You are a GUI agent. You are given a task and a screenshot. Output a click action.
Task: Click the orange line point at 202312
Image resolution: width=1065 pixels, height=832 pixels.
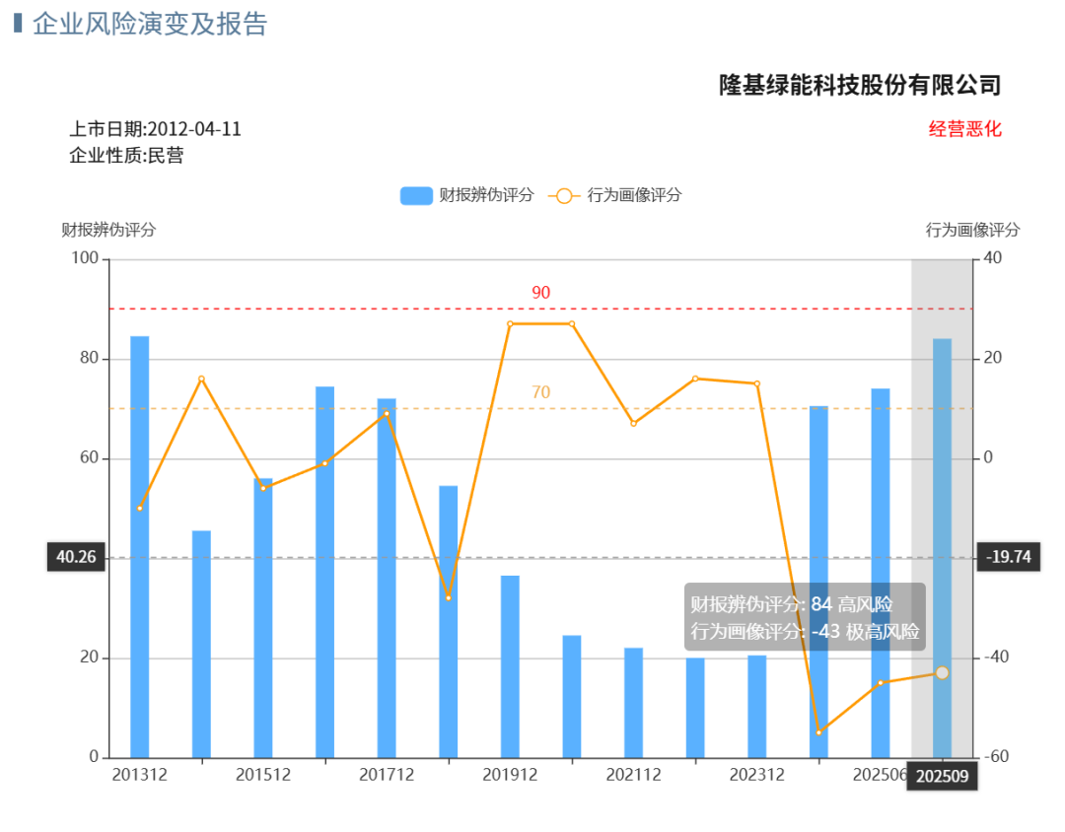click(x=757, y=383)
